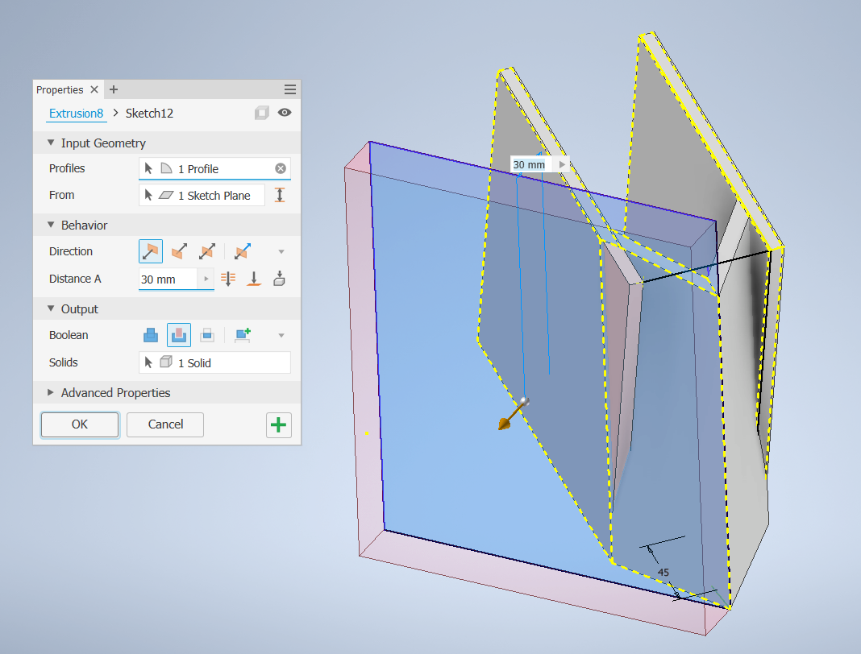
Task: Choose the To Next extent icon
Action: (279, 279)
